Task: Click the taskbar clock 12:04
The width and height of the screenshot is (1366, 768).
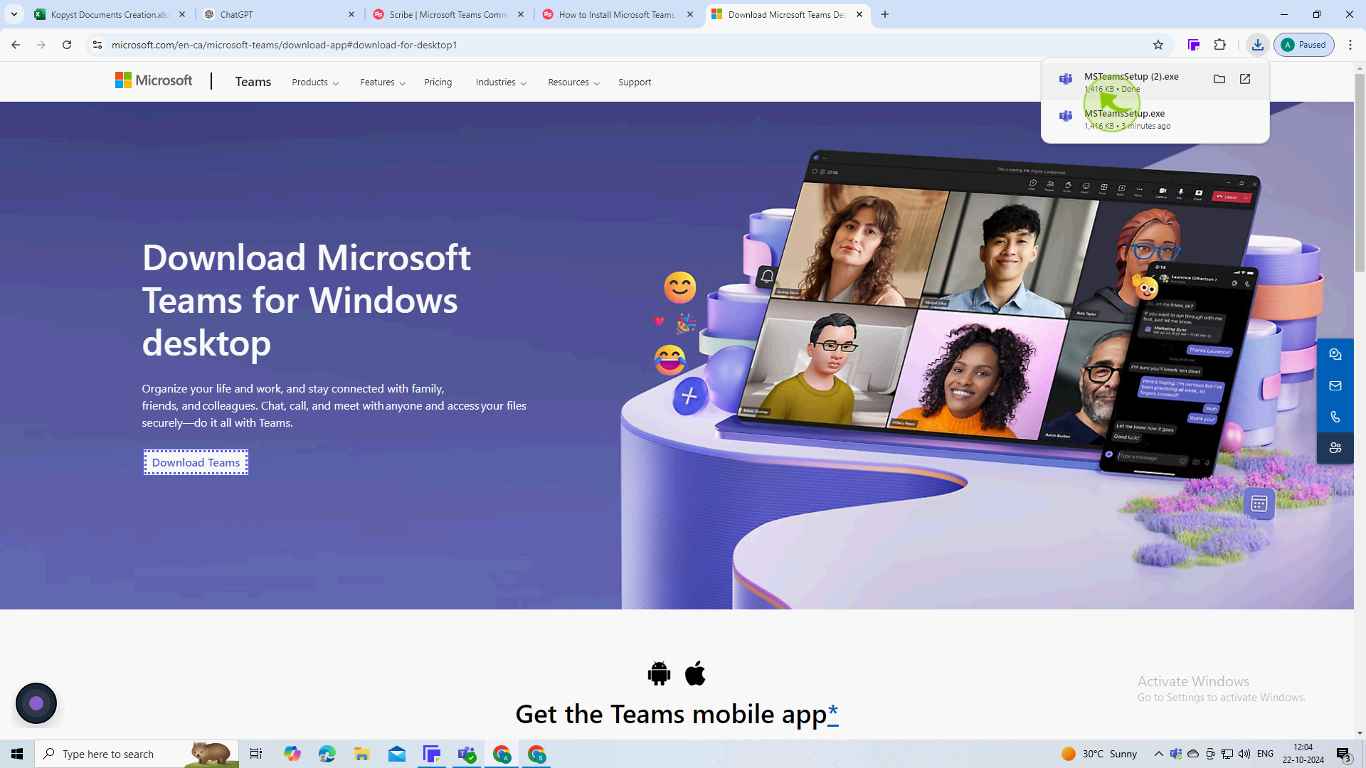Action: pos(1303,754)
